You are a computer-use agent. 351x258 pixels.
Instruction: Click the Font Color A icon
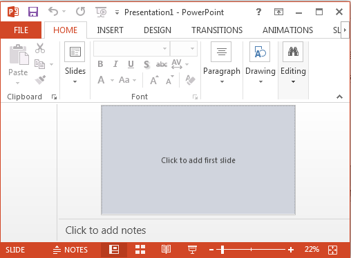[x=101, y=80]
